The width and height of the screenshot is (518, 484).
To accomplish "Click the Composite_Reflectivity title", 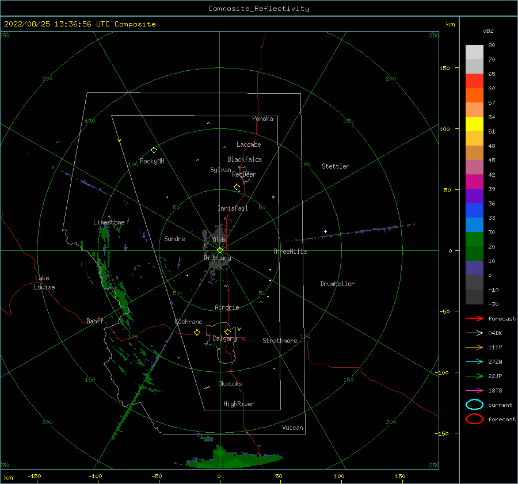I will [x=259, y=9].
